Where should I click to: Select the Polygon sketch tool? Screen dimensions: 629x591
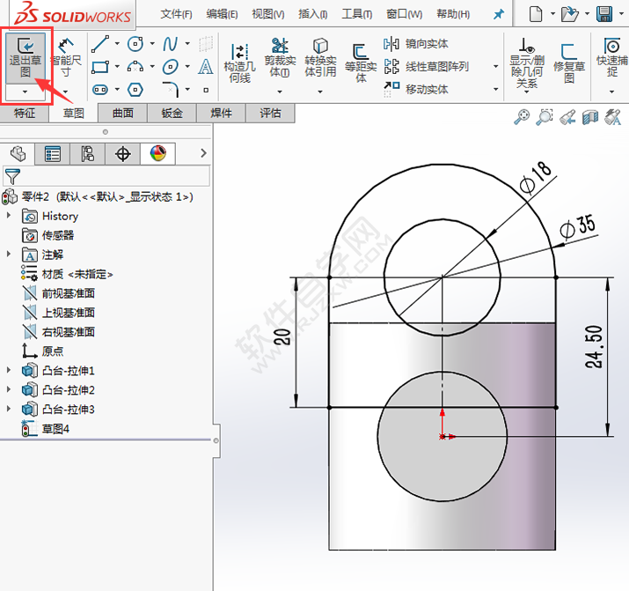click(x=135, y=90)
